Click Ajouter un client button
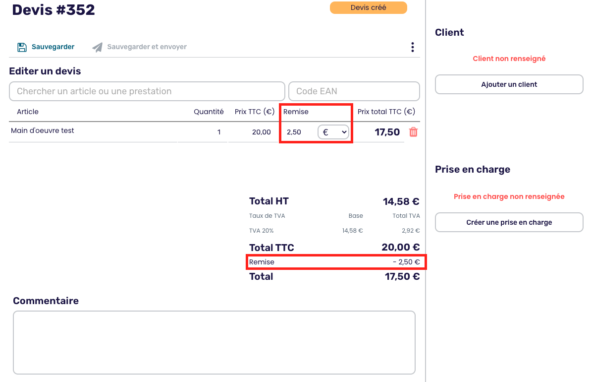This screenshot has width=590, height=382. click(x=509, y=84)
